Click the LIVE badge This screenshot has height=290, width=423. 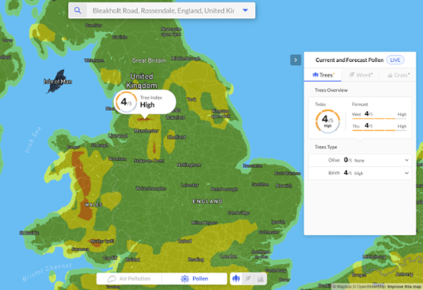pos(395,60)
